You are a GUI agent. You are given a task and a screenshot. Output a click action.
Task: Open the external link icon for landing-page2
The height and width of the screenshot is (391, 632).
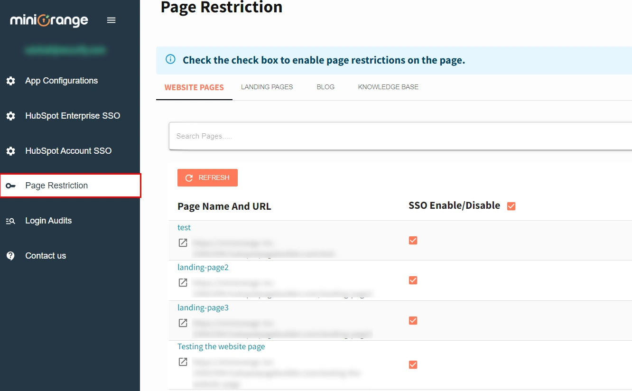(183, 282)
